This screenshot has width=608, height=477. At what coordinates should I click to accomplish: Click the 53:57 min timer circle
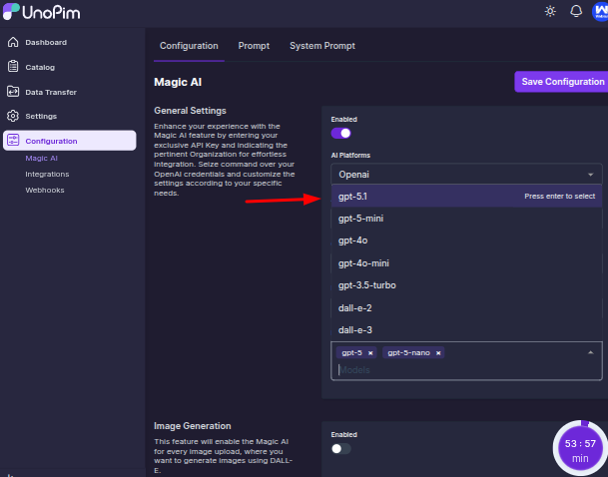pyautogui.click(x=580, y=448)
